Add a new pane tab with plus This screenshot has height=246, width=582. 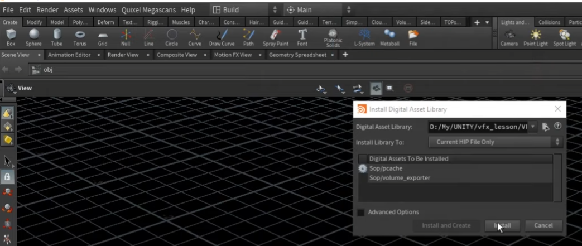pyautogui.click(x=345, y=55)
